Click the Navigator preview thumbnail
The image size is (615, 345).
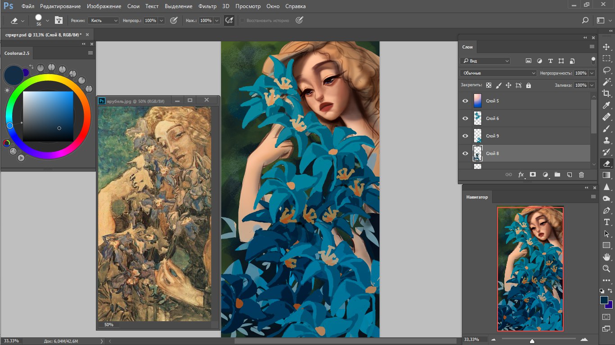point(530,269)
